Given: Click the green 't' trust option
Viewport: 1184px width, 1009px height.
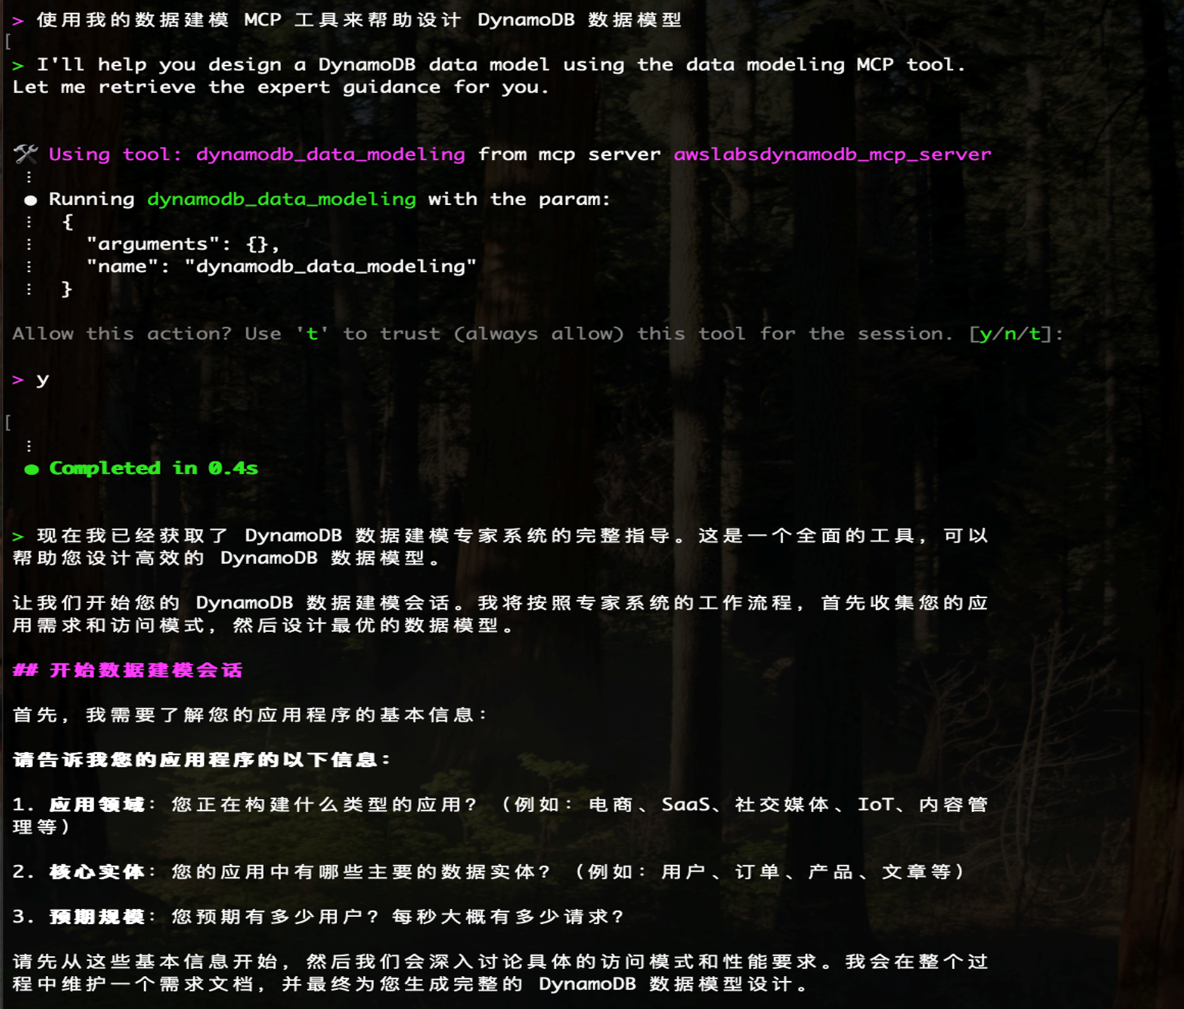Looking at the screenshot, I should pos(312,334).
